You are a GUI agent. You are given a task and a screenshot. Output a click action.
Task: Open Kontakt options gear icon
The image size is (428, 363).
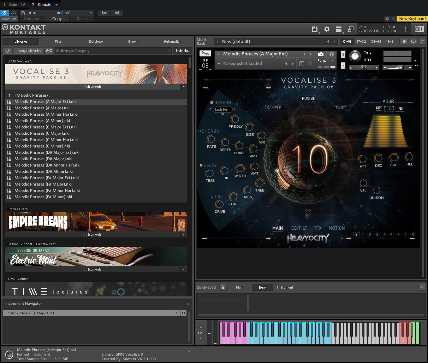pos(327,29)
